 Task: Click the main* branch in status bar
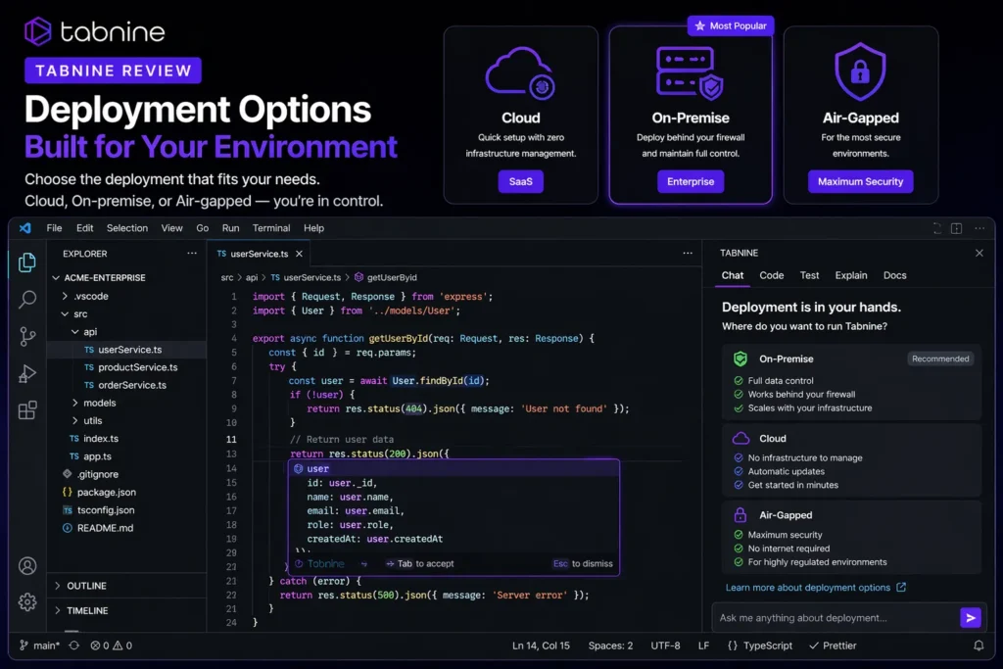[x=39, y=645]
